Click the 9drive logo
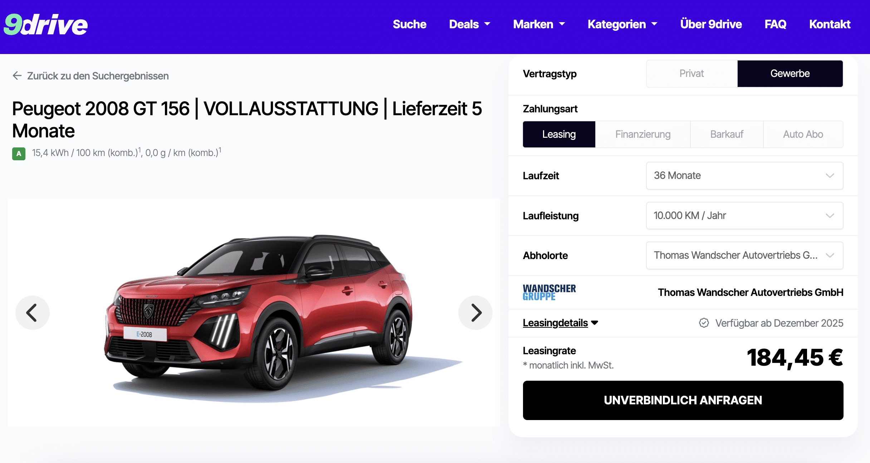The height and width of the screenshot is (463, 870). point(45,24)
